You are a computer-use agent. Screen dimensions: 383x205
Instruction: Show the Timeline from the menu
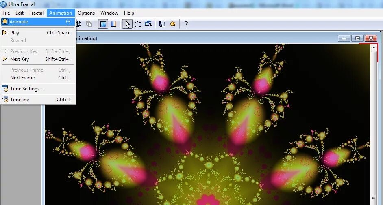click(x=38, y=100)
